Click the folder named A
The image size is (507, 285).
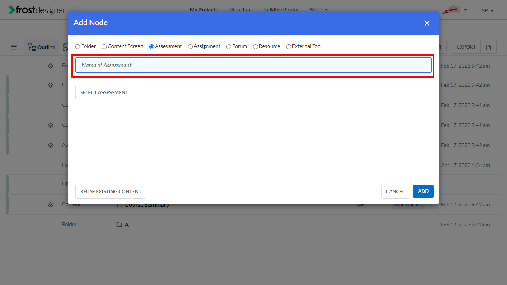127,225
